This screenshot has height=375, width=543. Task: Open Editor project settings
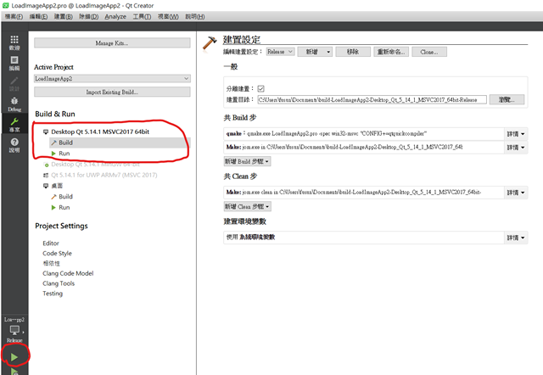(x=51, y=243)
